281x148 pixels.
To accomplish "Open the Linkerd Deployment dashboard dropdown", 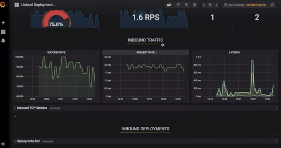I will pos(38,5).
